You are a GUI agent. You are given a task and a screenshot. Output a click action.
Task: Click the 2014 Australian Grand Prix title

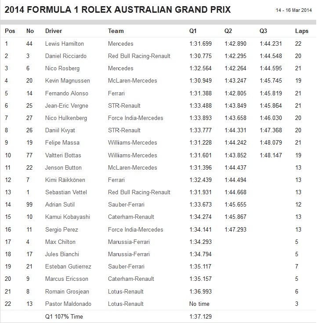[116, 10]
